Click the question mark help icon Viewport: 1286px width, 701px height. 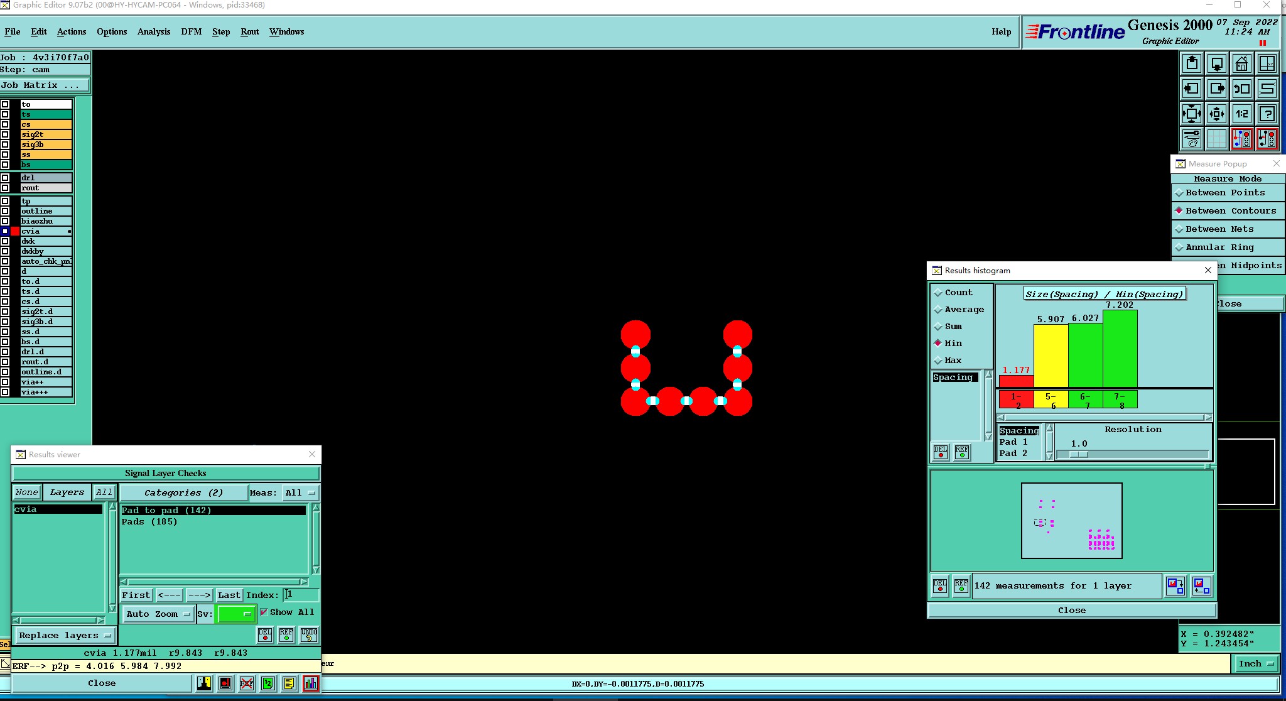[1267, 114]
